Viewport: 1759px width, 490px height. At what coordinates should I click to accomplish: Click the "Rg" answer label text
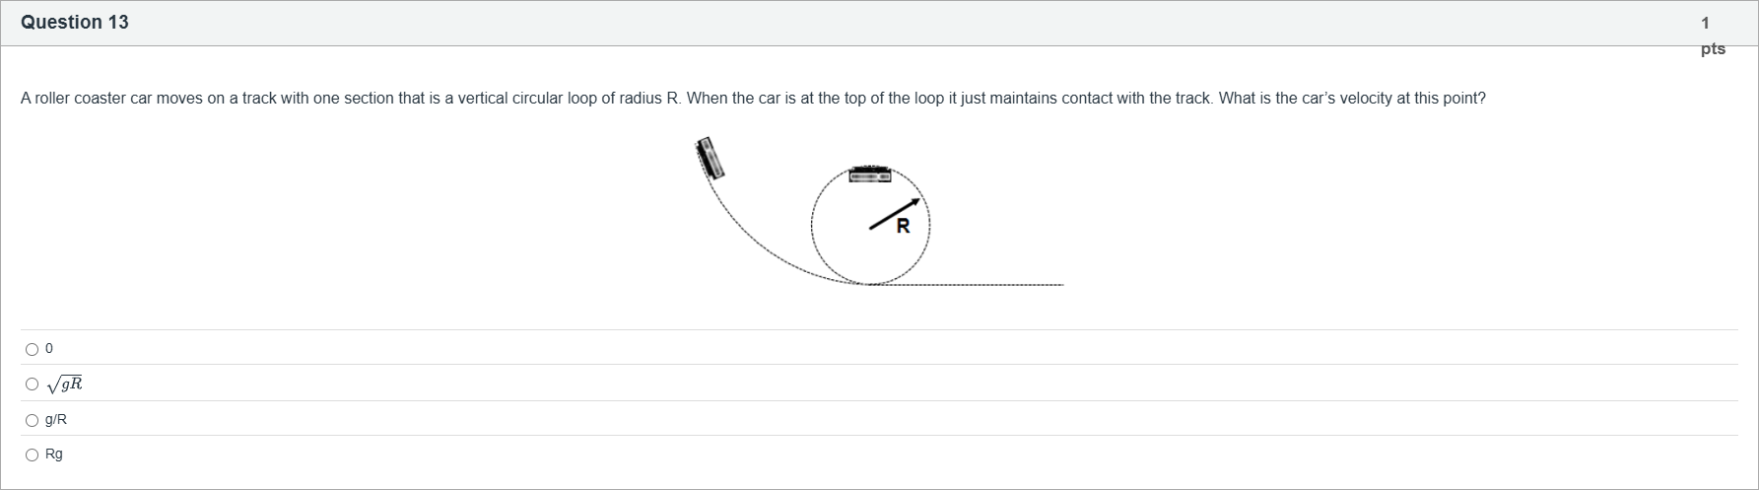point(54,455)
